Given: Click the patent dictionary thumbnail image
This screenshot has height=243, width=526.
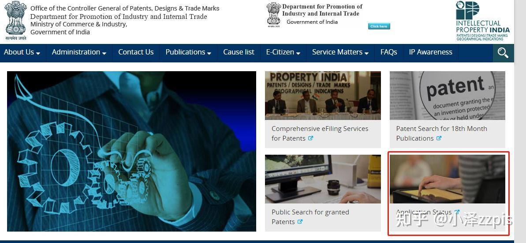Looking at the screenshot, I should tap(447, 96).
